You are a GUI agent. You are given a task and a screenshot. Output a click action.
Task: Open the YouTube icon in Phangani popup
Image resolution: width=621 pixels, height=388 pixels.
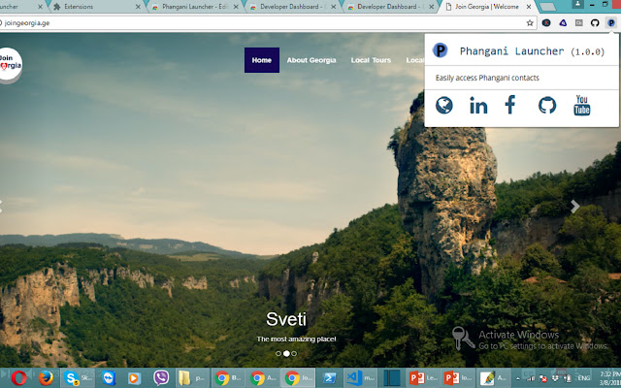(582, 105)
